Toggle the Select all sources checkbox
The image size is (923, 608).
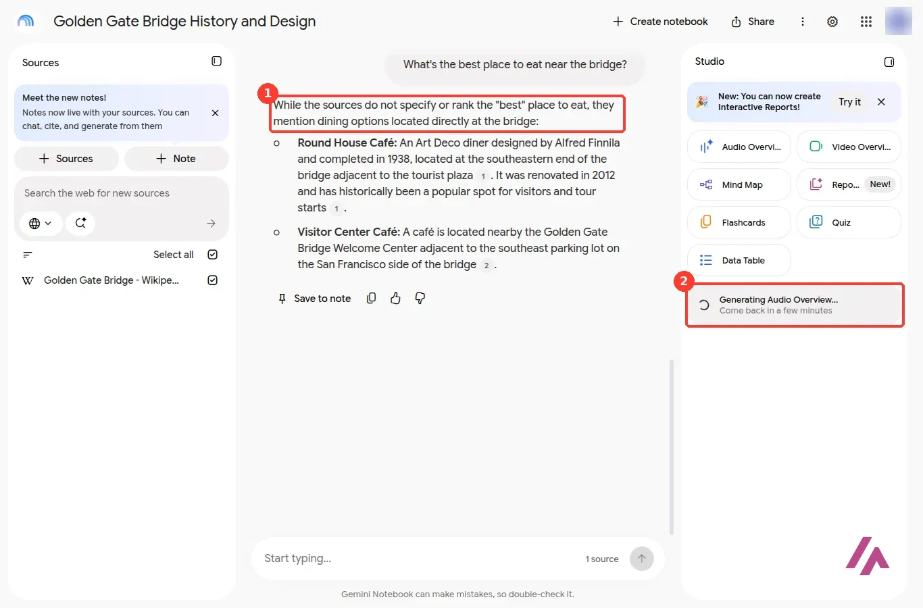click(x=212, y=255)
